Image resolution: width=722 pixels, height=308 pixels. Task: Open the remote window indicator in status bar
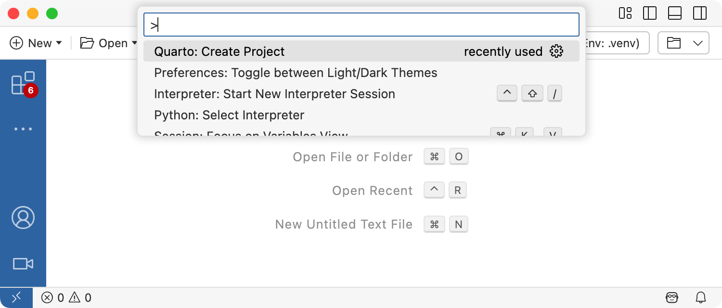click(x=16, y=297)
